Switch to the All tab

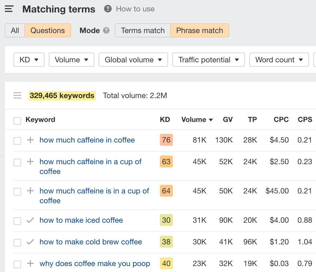click(x=15, y=30)
